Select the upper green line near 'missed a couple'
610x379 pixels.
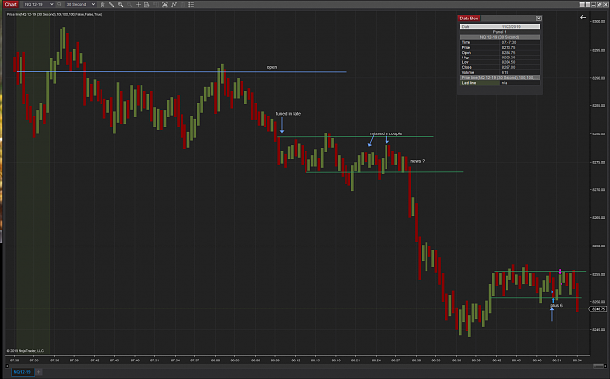[x=356, y=136]
